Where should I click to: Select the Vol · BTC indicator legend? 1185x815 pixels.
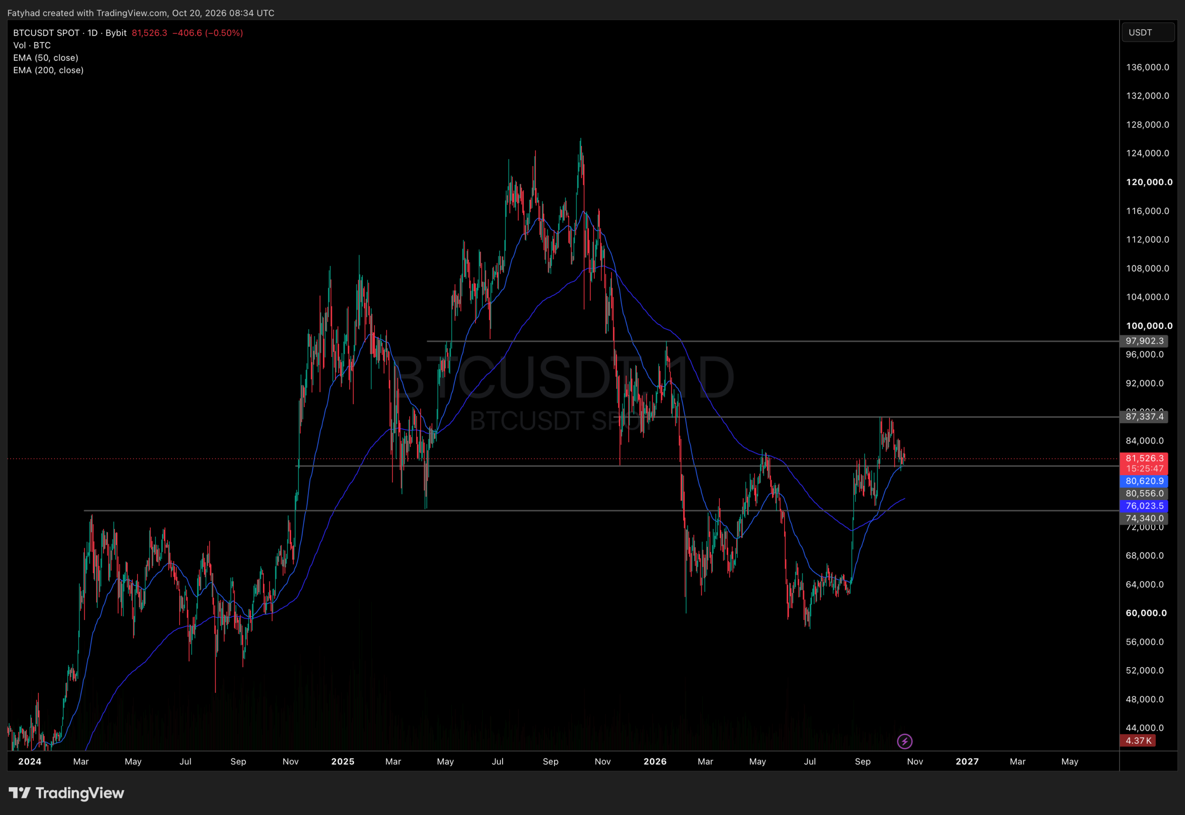pos(31,45)
